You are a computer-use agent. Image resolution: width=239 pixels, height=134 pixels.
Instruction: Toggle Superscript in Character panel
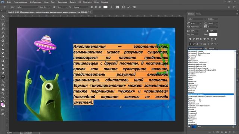(x=205, y=39)
